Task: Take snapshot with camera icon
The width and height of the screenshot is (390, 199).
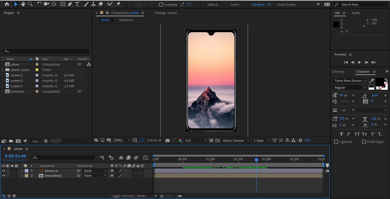Action: 168,141
